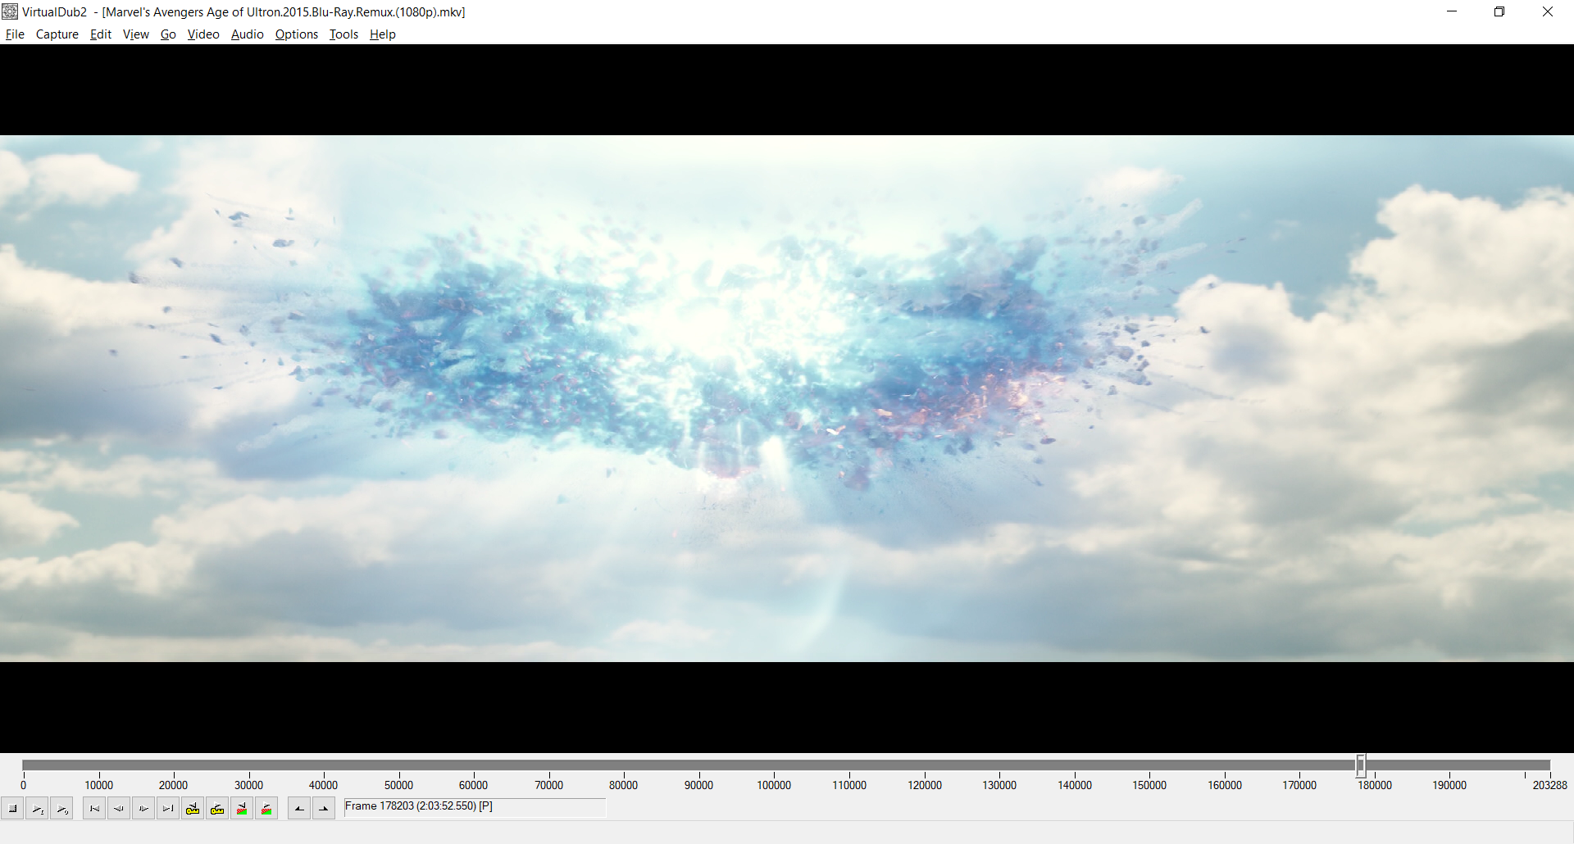Restore down the VirtualDub2 window
This screenshot has height=844, width=1574.
(x=1499, y=11)
